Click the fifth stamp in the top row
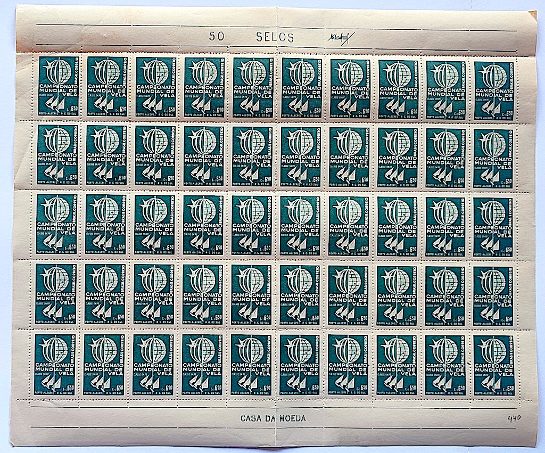 click(253, 87)
